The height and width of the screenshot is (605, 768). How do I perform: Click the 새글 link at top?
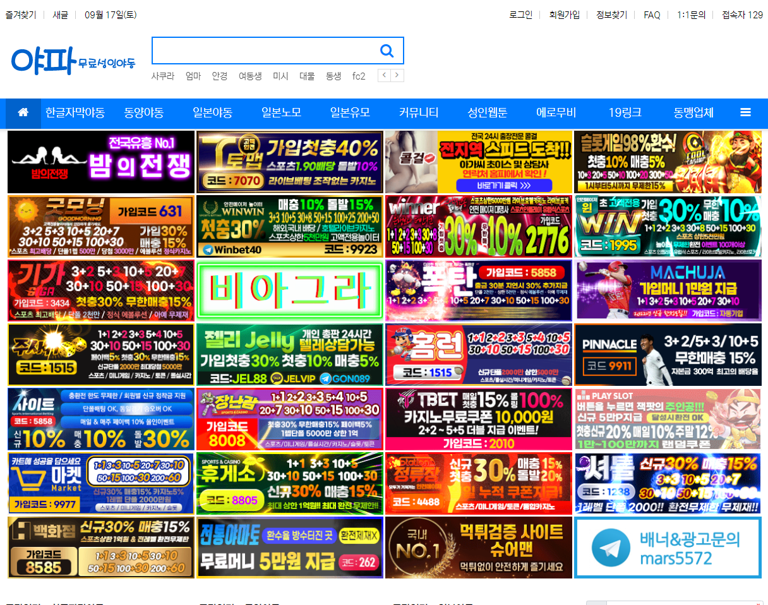[61, 15]
